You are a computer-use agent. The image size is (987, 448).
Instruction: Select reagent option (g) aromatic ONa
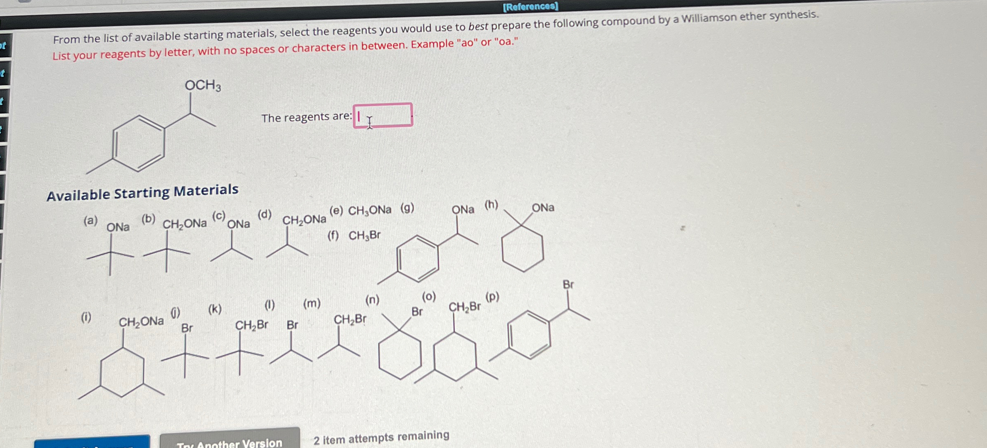[459, 252]
